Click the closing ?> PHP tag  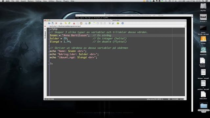click(51, 64)
